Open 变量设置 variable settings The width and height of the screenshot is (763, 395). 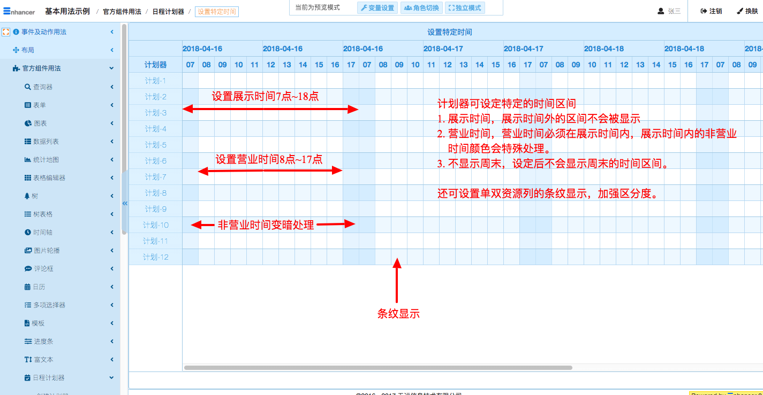point(377,8)
